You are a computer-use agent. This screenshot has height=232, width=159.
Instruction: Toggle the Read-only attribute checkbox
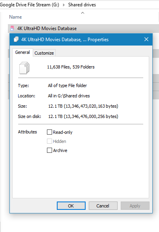point(49,132)
